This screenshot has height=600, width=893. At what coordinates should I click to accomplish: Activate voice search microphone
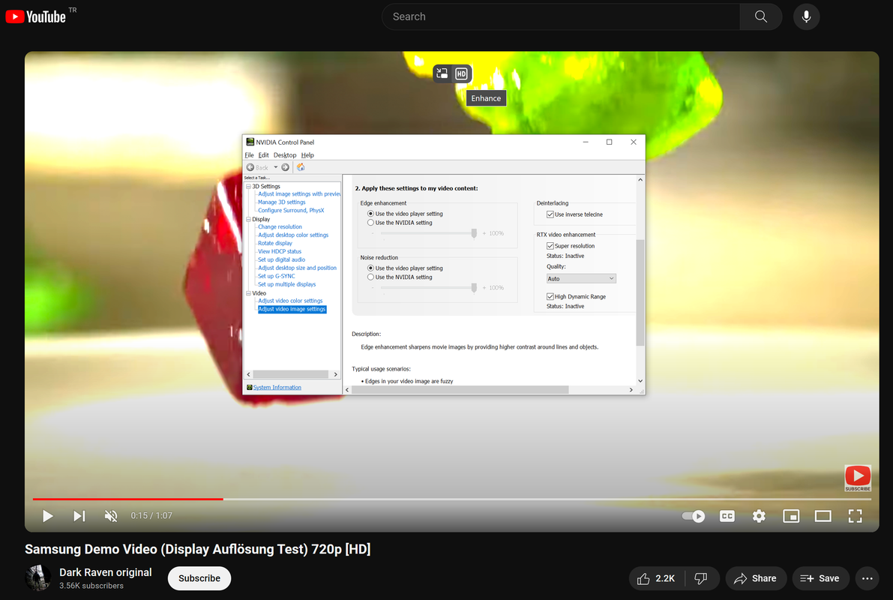(x=806, y=16)
